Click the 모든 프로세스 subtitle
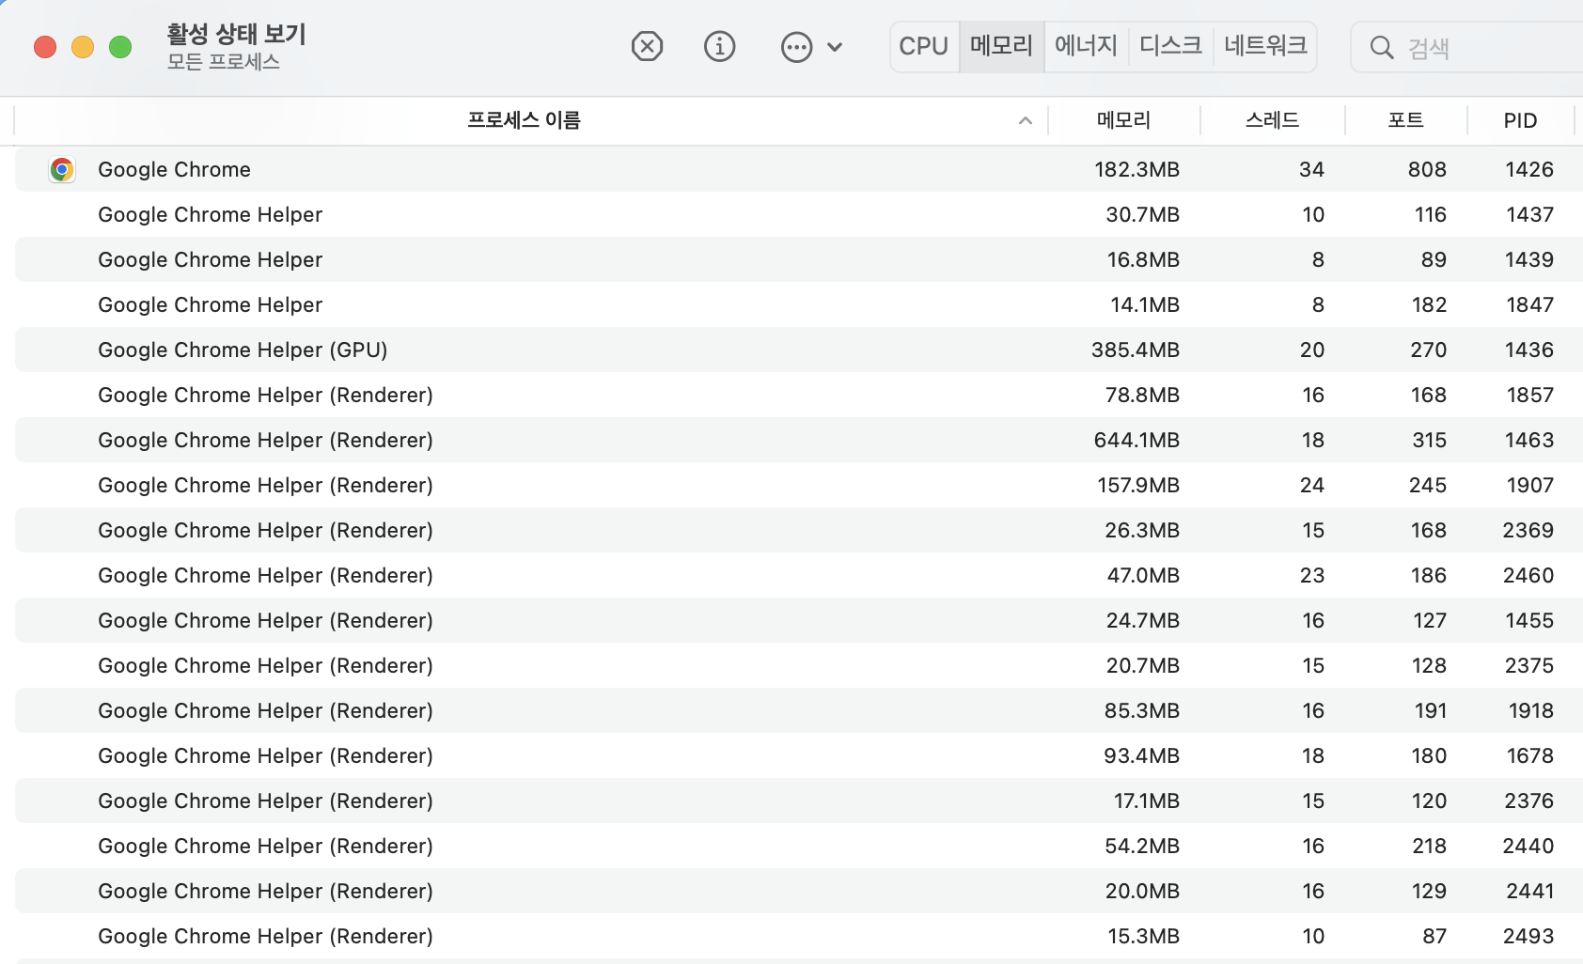 tap(224, 62)
